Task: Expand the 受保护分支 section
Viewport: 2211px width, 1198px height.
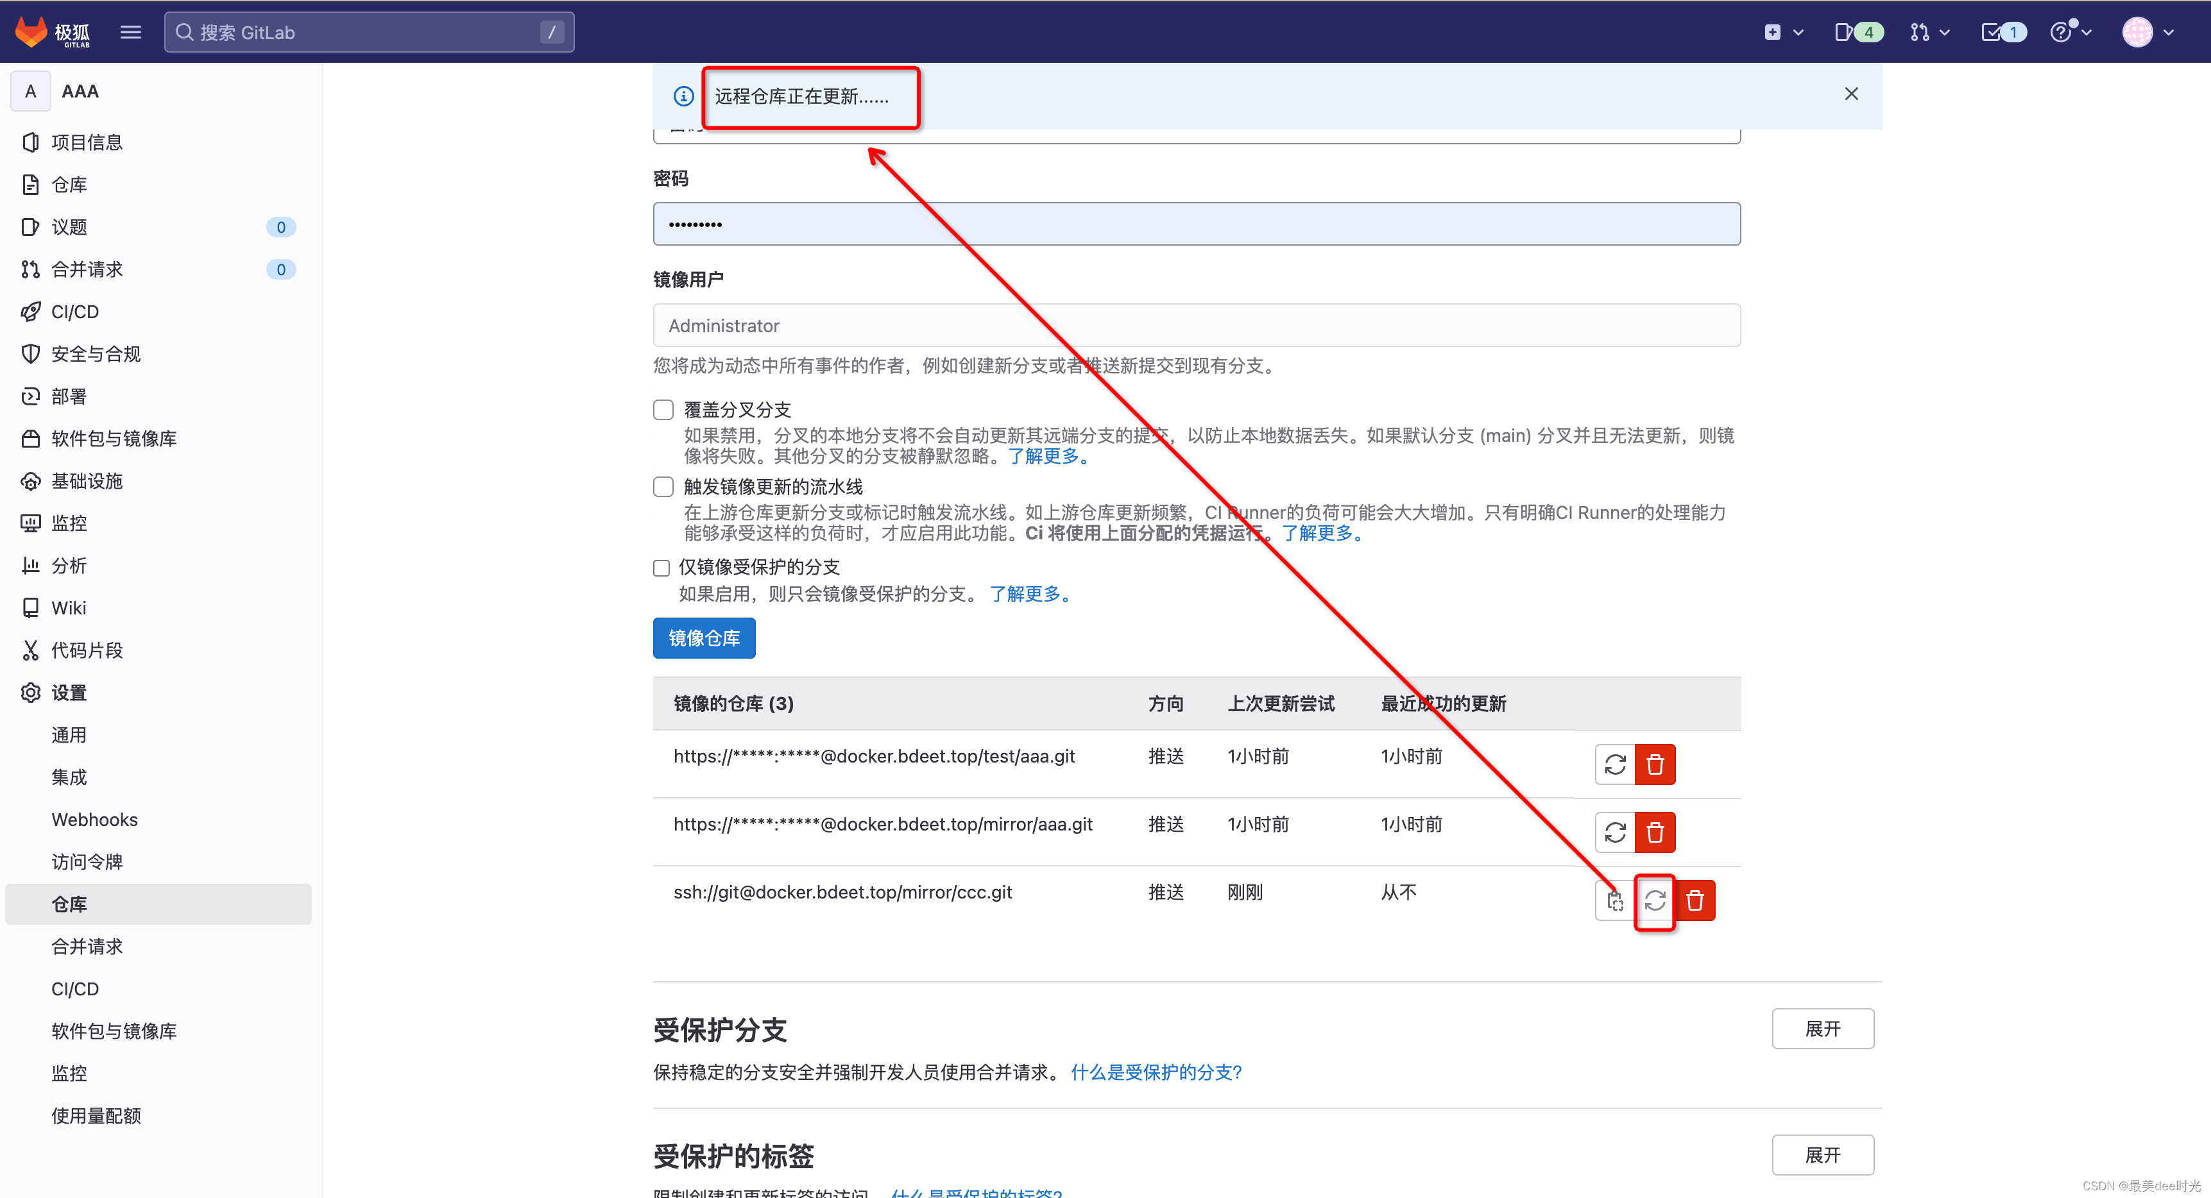Action: click(1823, 1028)
